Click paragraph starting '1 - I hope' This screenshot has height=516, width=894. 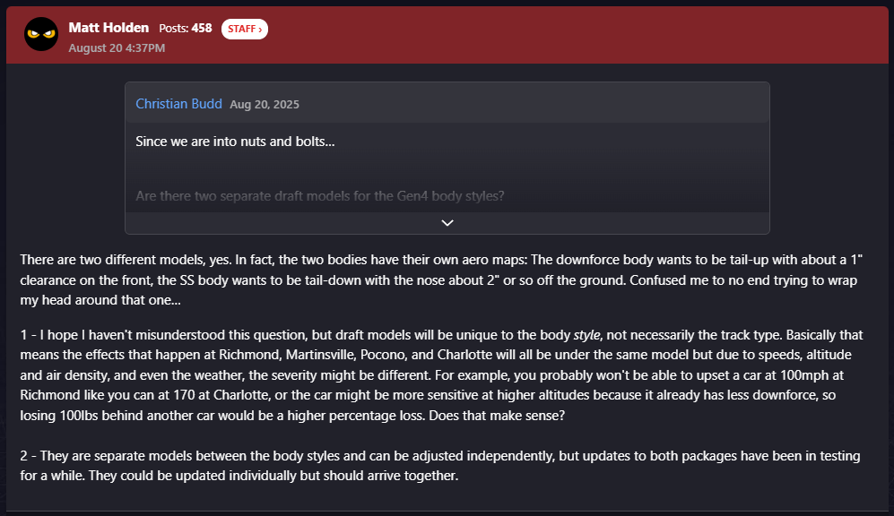[441, 374]
